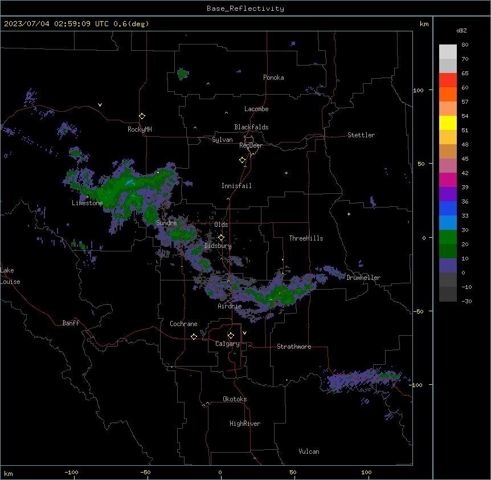Click the yellow 54 dBZ legend swatch
Image resolution: width=491 pixels, height=480 pixels.
point(448,123)
